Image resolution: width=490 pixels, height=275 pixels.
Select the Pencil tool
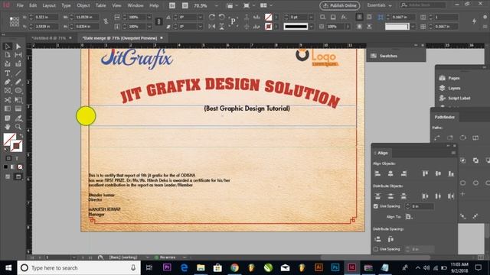point(18,82)
